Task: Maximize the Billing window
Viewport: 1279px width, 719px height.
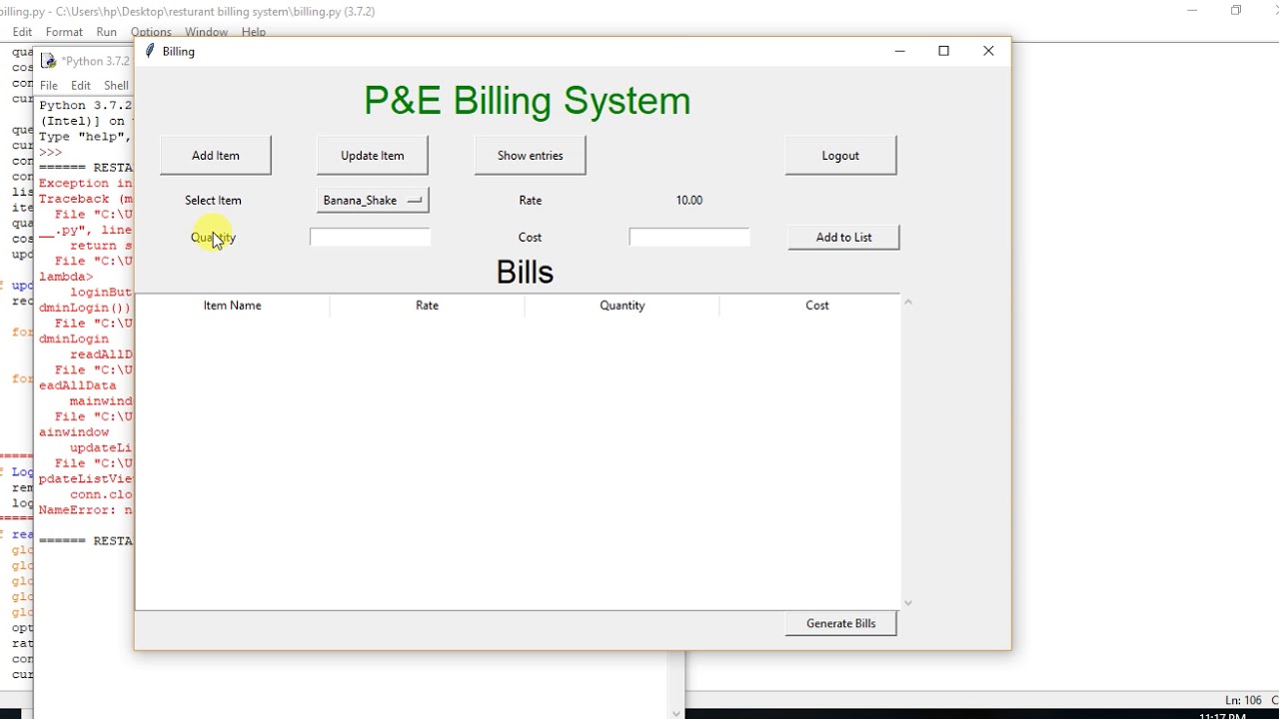Action: pyautogui.click(x=943, y=51)
